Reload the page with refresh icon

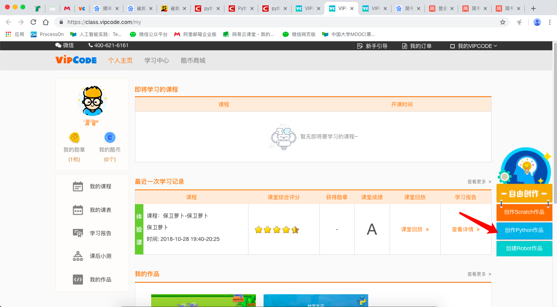tap(33, 22)
